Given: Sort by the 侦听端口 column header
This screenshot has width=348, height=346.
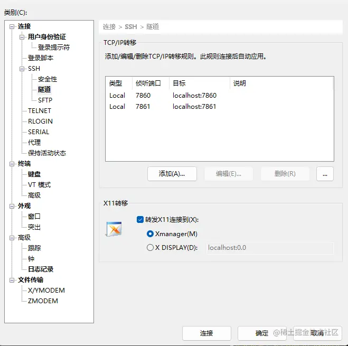Looking at the screenshot, I should pyautogui.click(x=151, y=83).
